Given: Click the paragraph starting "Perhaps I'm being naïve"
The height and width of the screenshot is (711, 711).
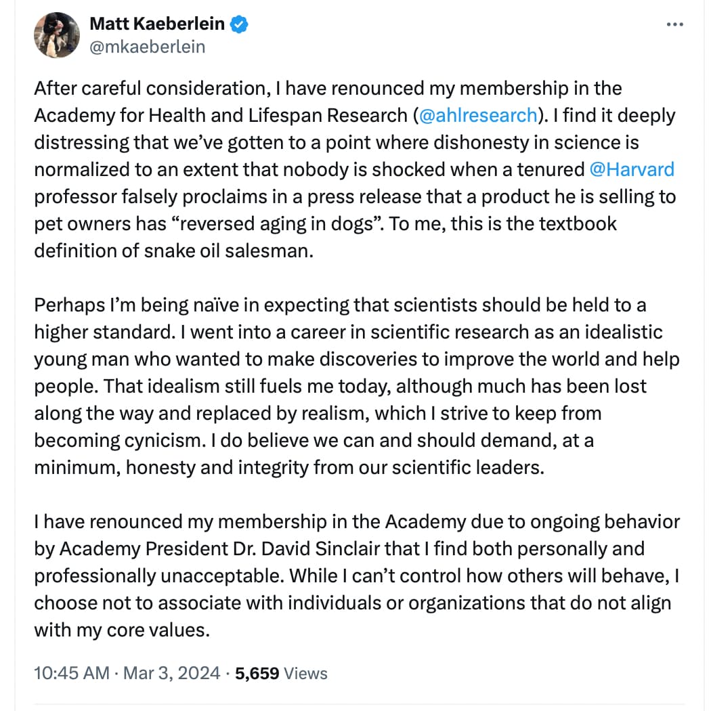Looking at the screenshot, I should coord(357,387).
